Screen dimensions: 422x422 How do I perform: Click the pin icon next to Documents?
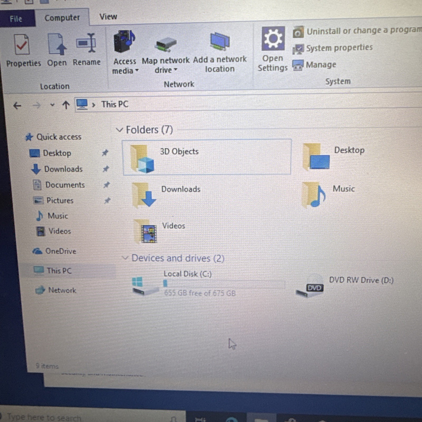tap(107, 185)
